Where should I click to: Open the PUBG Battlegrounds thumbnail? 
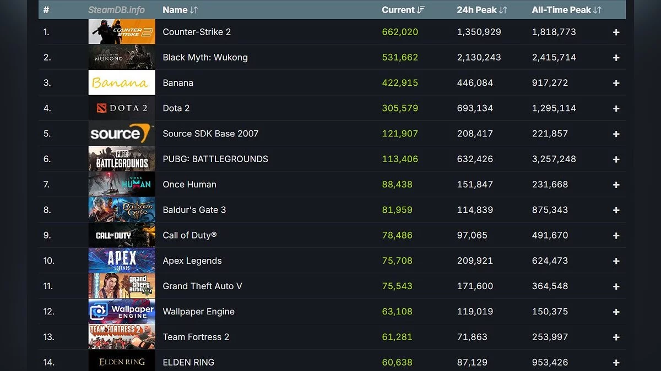[x=122, y=159]
